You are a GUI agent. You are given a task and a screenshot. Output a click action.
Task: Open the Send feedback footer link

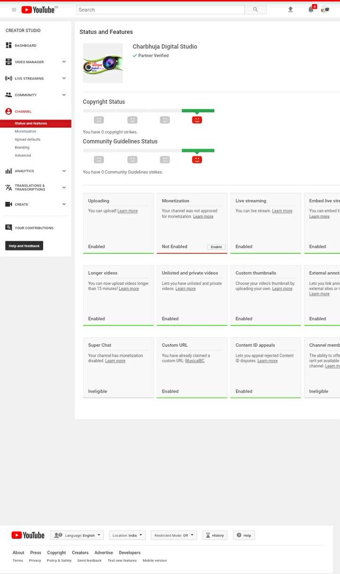point(90,561)
